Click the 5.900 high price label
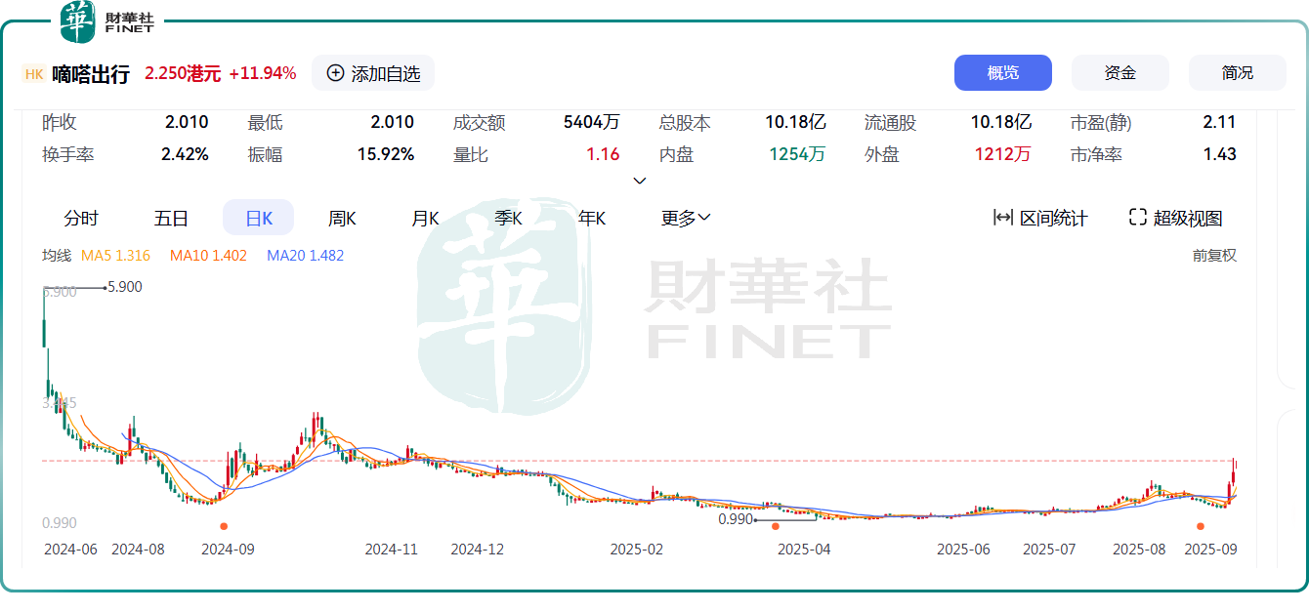The height and width of the screenshot is (612, 1309). [x=125, y=287]
